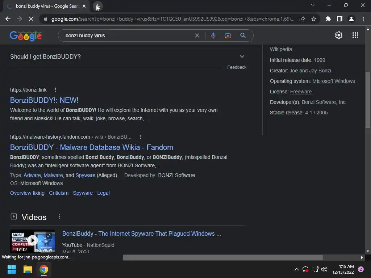This screenshot has width=371, height=278.
Task: Share this page via address bar icon
Action: click(x=302, y=19)
